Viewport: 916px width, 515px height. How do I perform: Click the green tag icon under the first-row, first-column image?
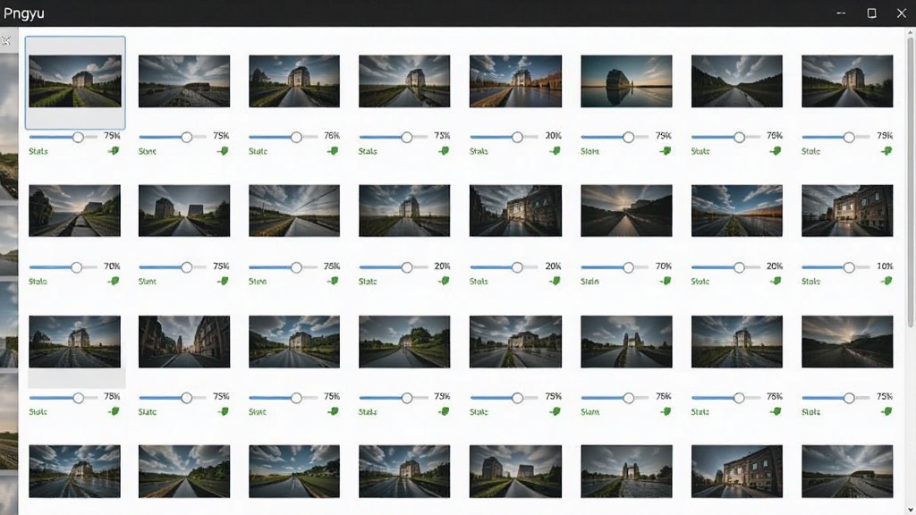click(x=114, y=151)
